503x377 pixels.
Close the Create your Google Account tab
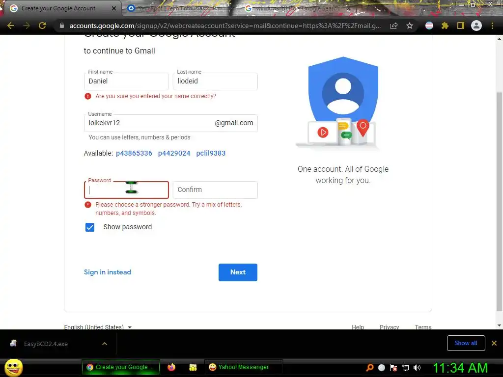tap(113, 8)
